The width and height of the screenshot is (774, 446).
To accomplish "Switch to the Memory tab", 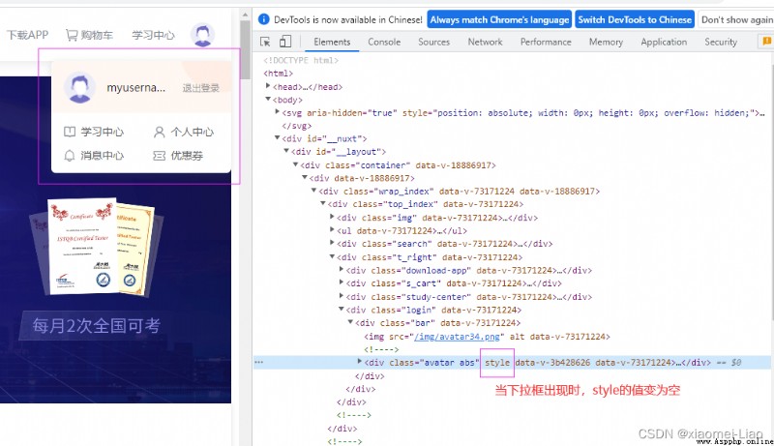I will [606, 42].
